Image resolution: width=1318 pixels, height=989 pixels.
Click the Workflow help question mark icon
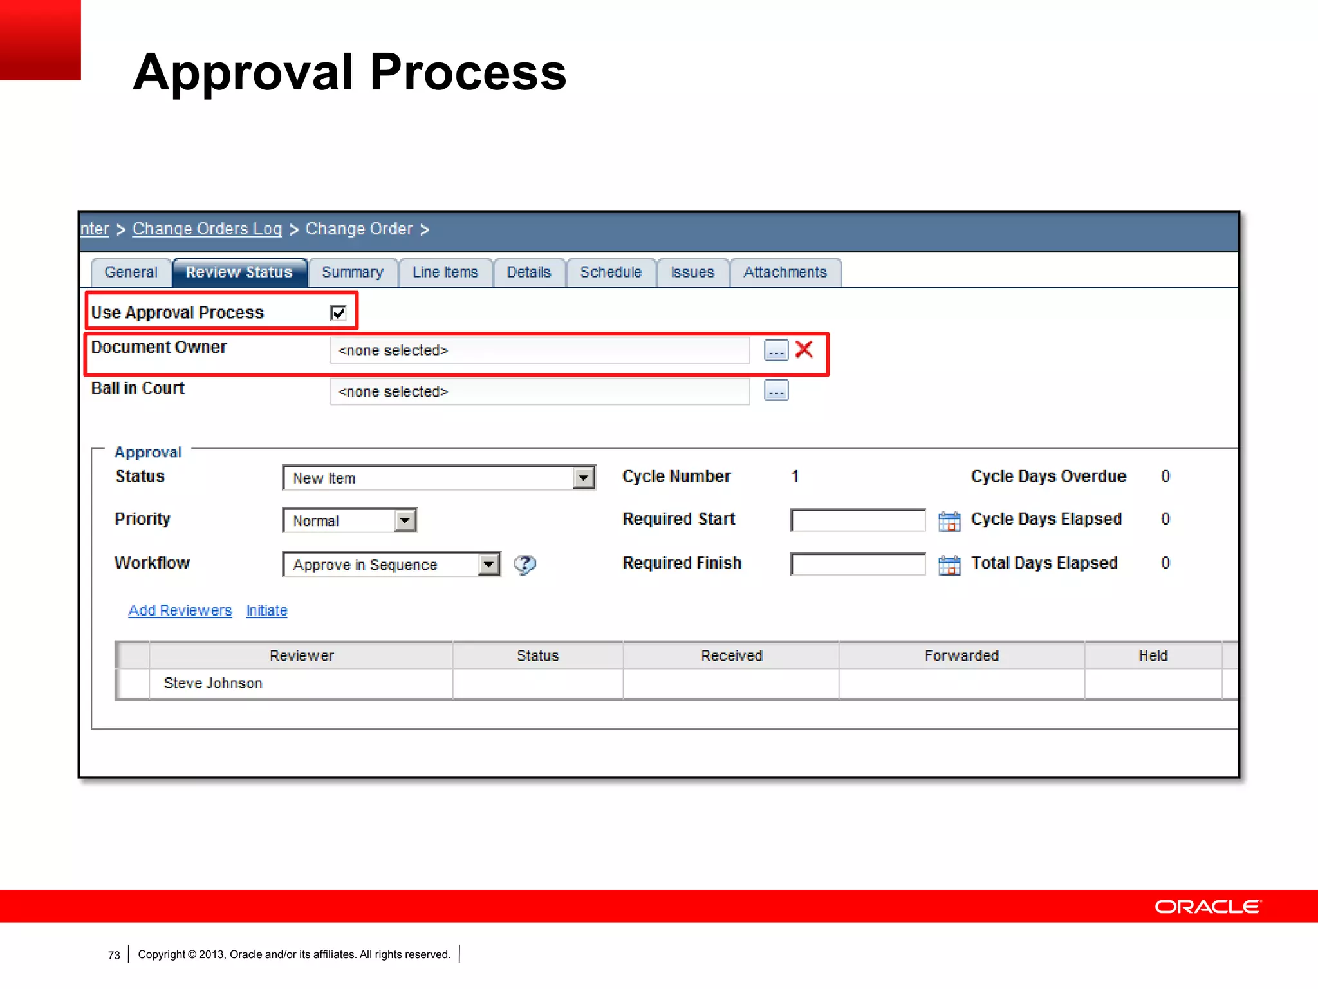coord(524,565)
